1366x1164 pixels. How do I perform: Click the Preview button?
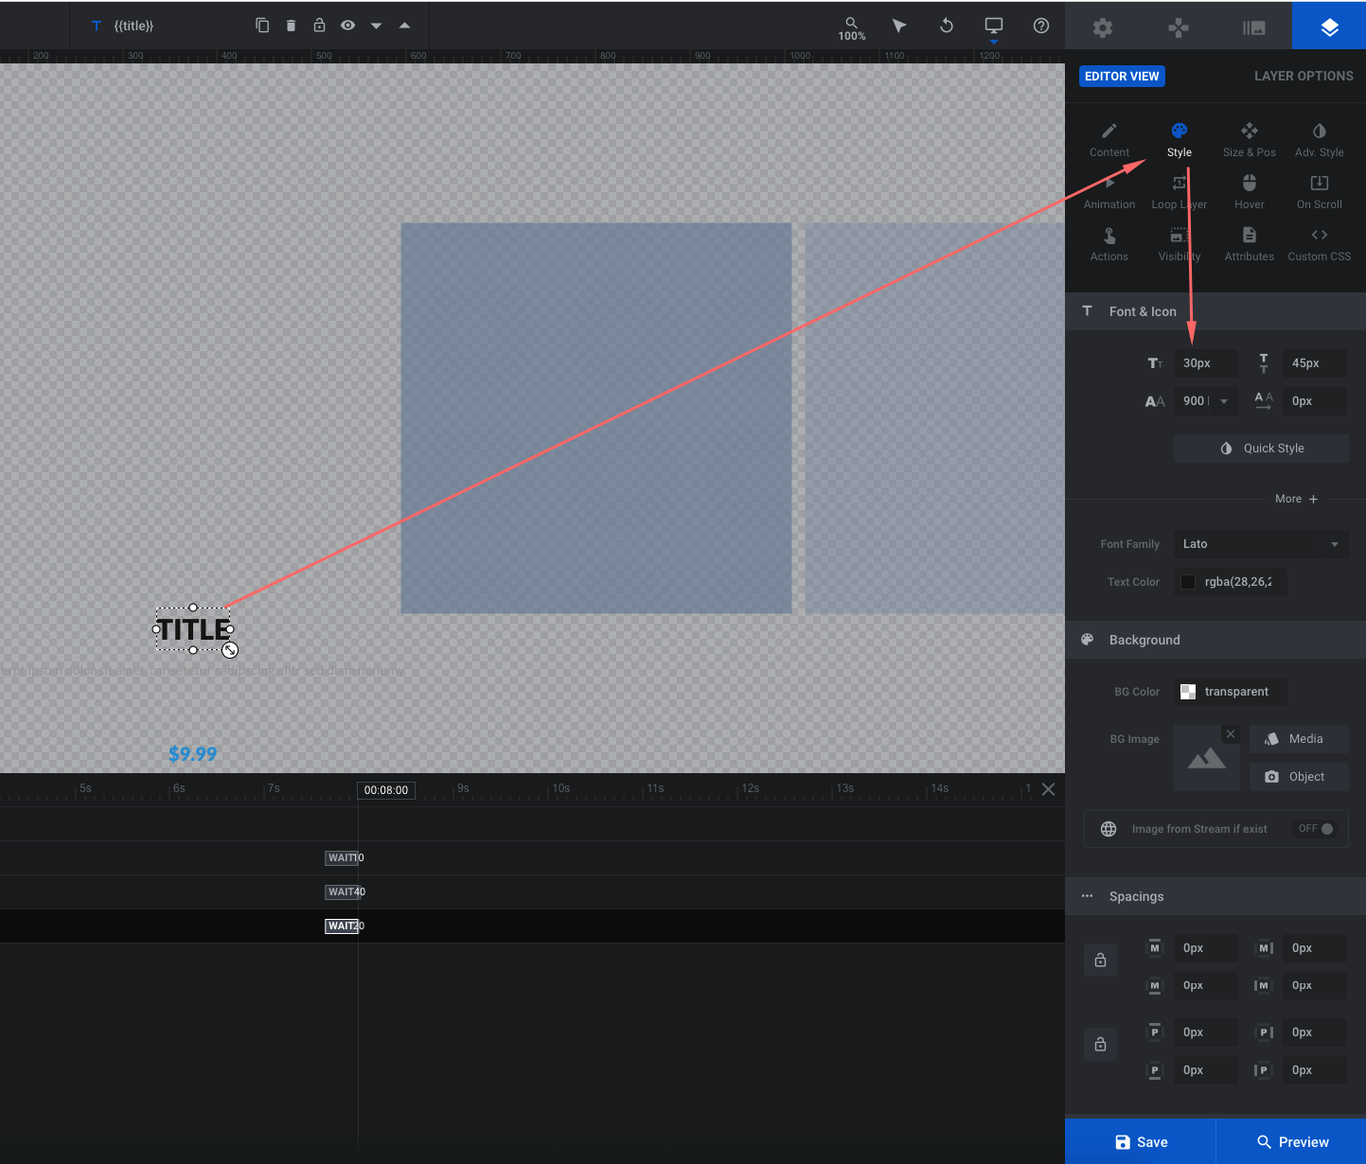pos(1292,1142)
